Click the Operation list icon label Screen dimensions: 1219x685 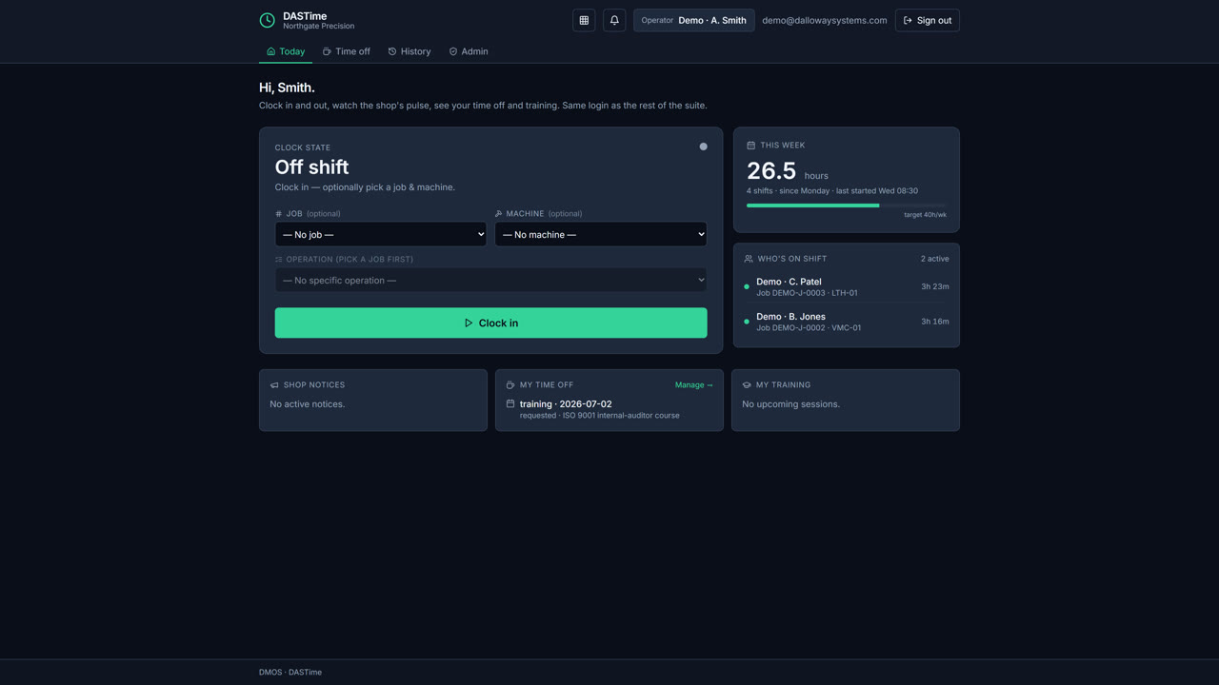pyautogui.click(x=278, y=260)
